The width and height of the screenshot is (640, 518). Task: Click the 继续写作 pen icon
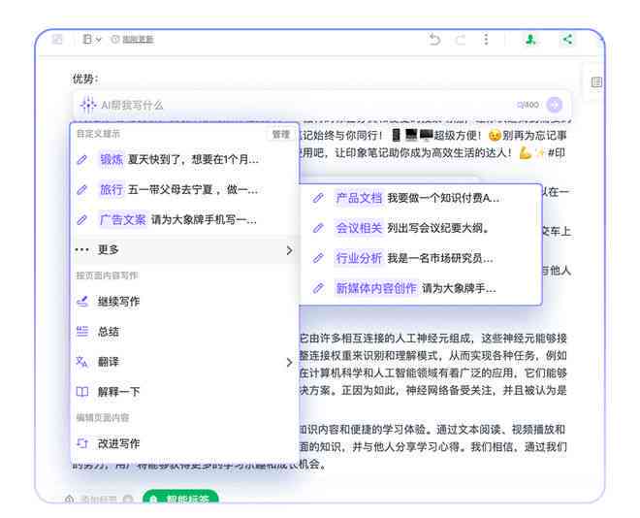coord(82,302)
